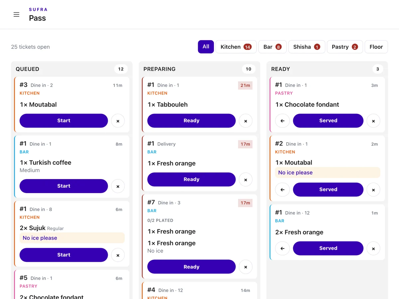Cancel the delivery Fresh orange ticket
The image size is (399, 299).
point(245,180)
